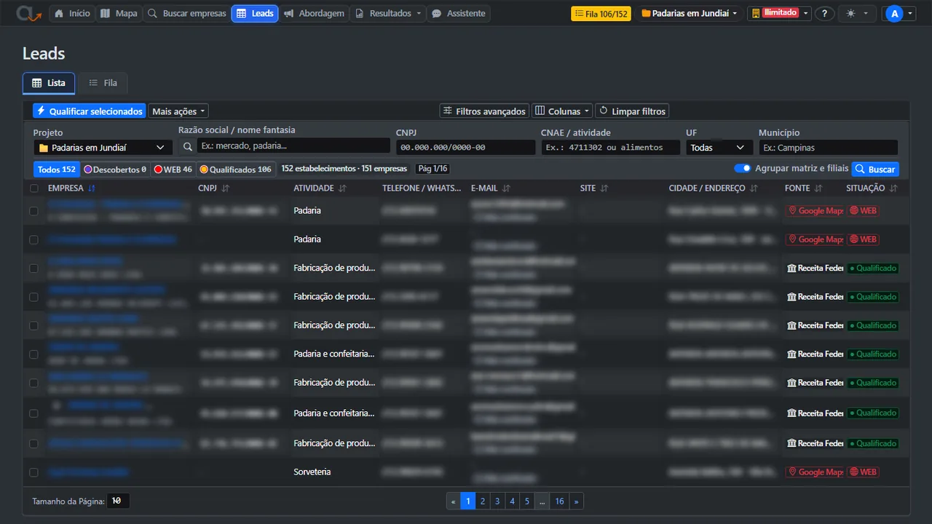Click the Município input field
Viewport: 932px width, 524px height.
click(x=828, y=147)
